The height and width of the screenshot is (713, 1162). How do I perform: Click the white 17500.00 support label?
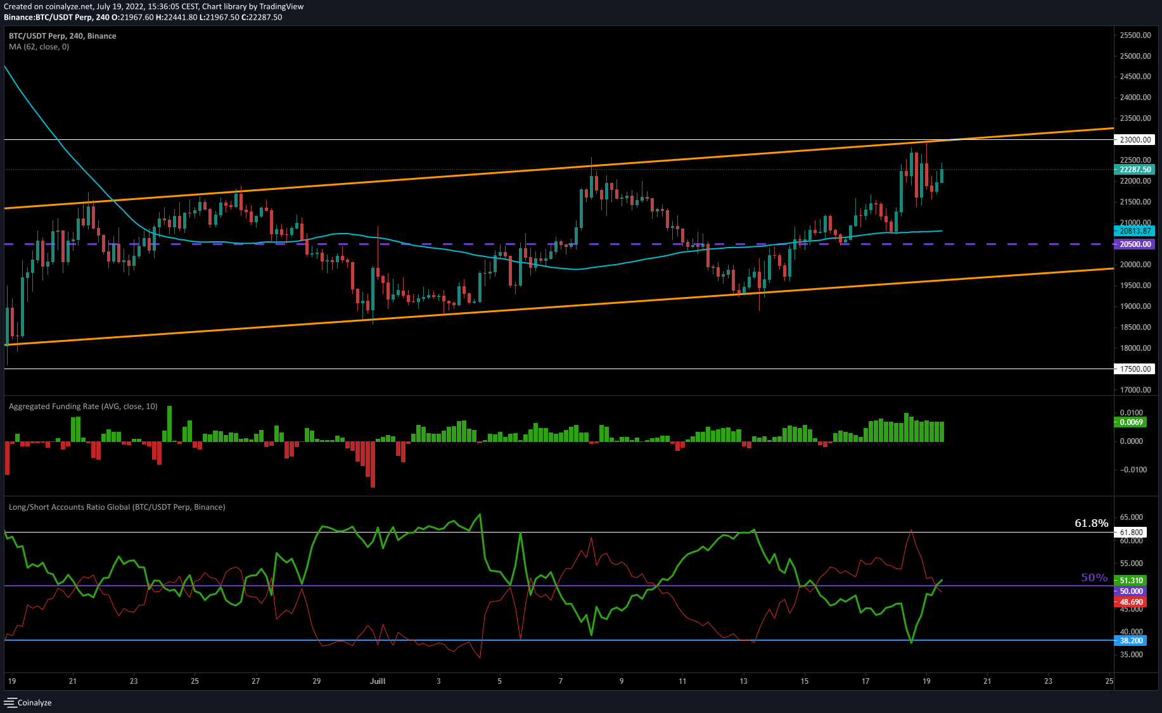tap(1135, 369)
